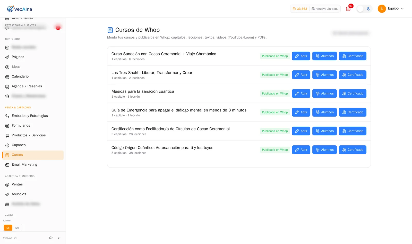Click title Código Origen Cuántico: Autosanación
This screenshot has width=412, height=244.
(162, 148)
